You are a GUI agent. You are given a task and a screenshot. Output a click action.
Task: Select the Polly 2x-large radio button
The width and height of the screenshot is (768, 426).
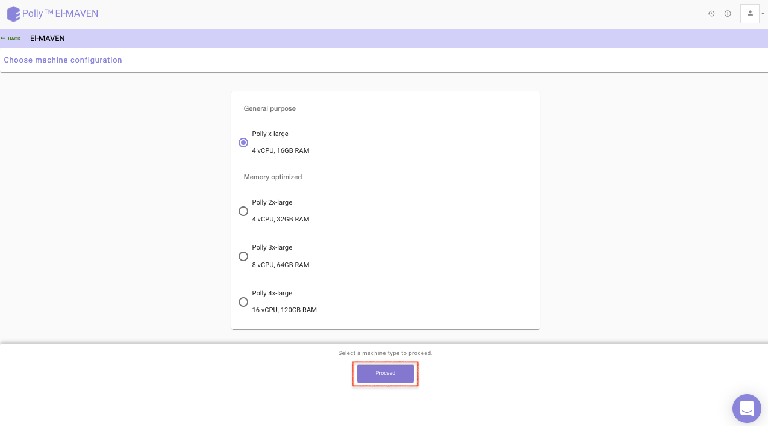click(x=243, y=211)
